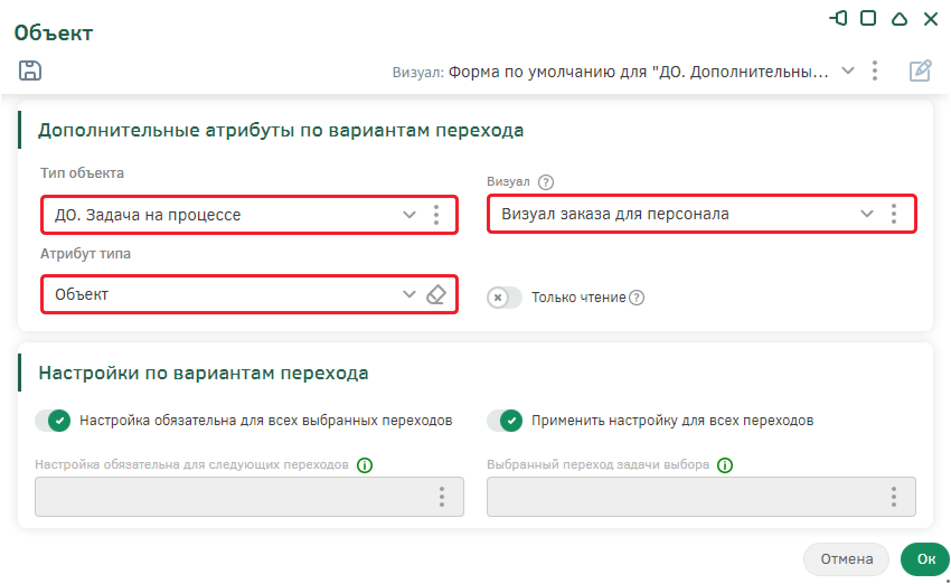Disable Применить настройку для всех переходов
This screenshot has height=584, width=951.
pos(505,421)
